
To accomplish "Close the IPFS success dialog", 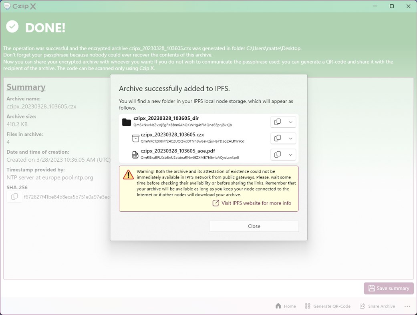I will [254, 226].
